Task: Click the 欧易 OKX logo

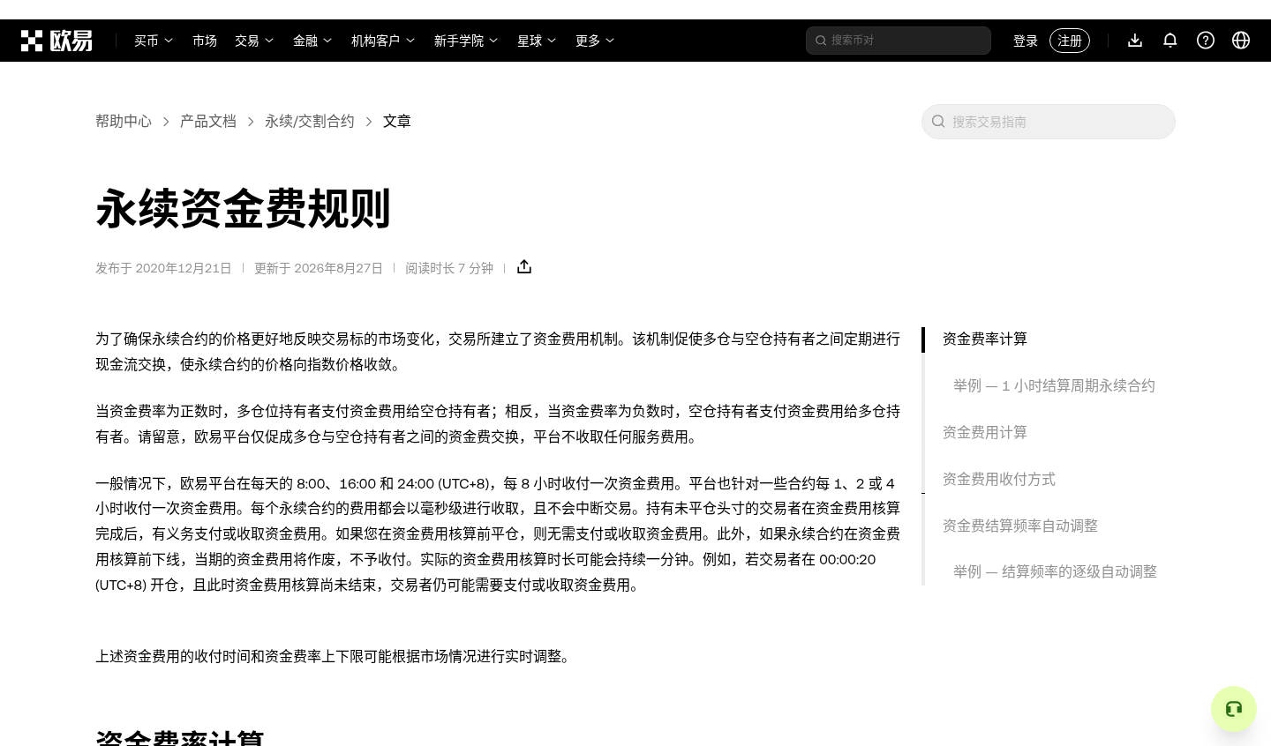Action: coord(56,41)
